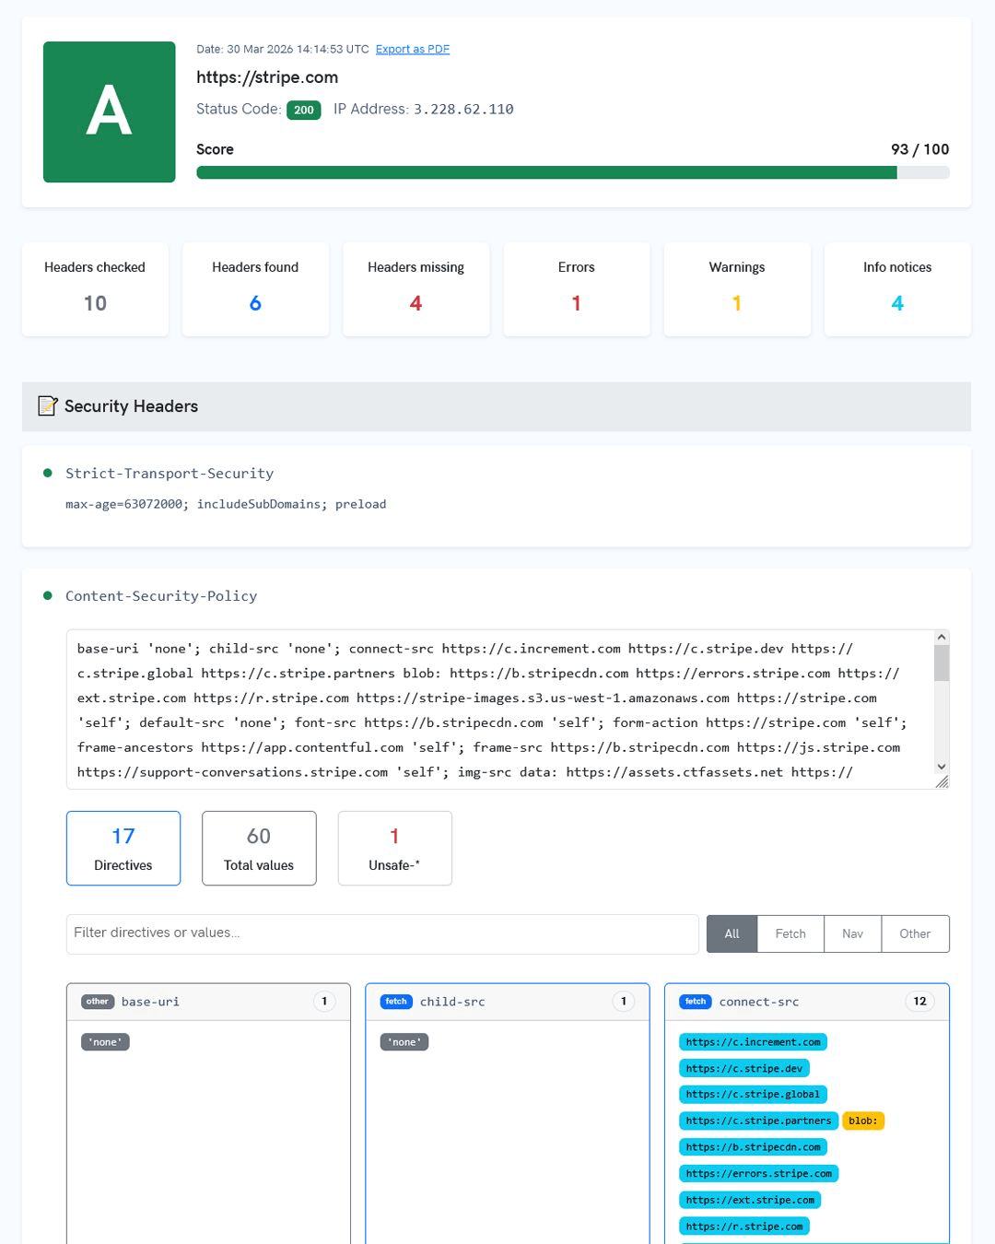Image resolution: width=995 pixels, height=1244 pixels.
Task: Click the yellow blob: chip
Action: (x=863, y=1121)
